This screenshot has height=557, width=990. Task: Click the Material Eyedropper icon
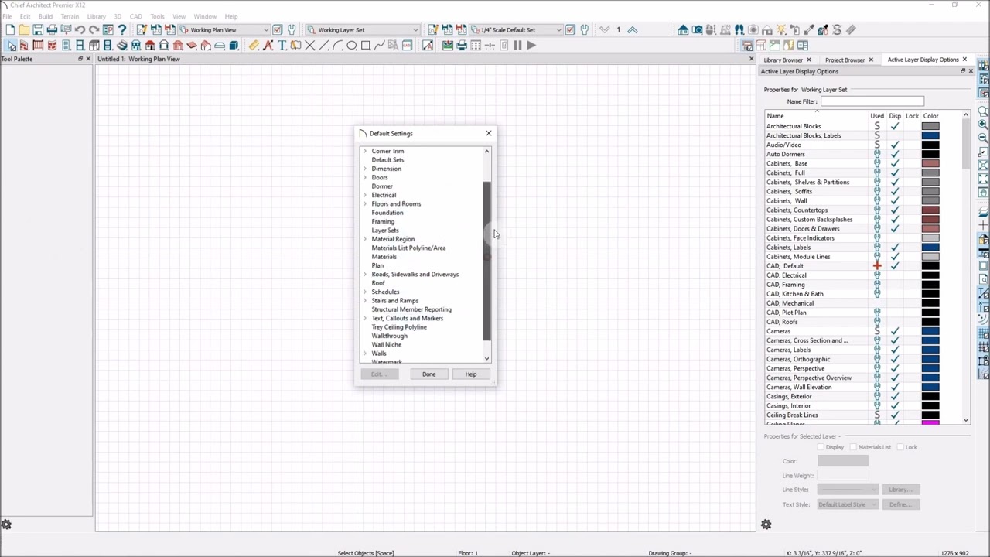[809, 30]
